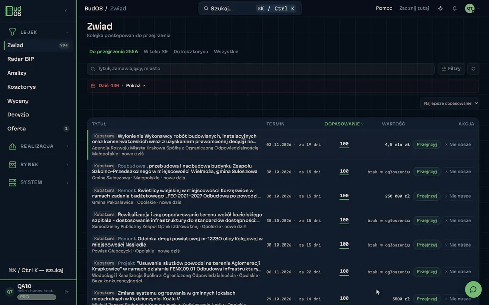The width and height of the screenshot is (489, 305).
Task: Open the notifications bell icon
Action: click(x=454, y=9)
